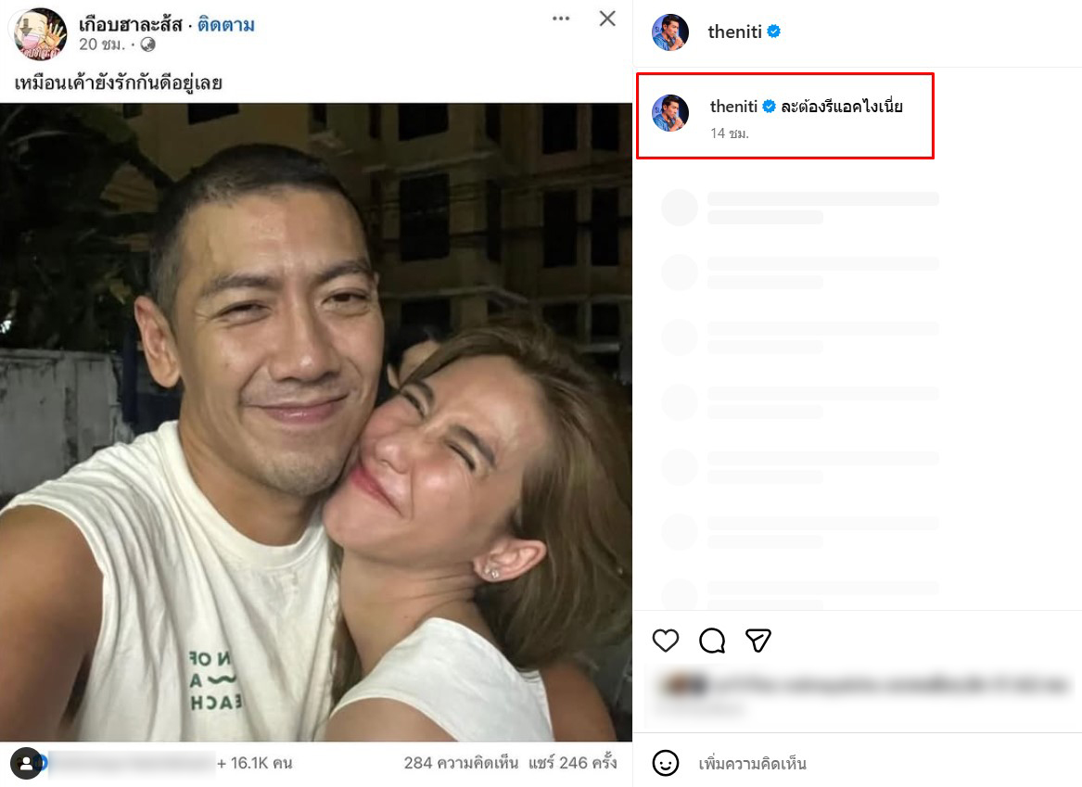Screen dimensions: 1082x787
Task: Open the emoji picker smiley icon
Action: pyautogui.click(x=665, y=763)
